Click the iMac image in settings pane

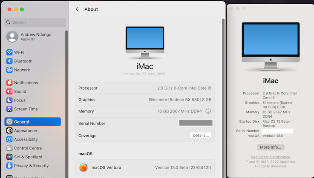[x=145, y=43]
